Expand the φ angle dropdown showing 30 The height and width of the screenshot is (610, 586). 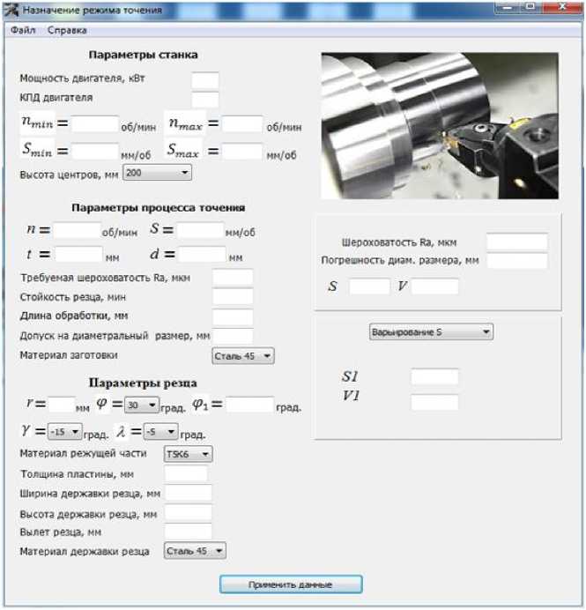[141, 405]
